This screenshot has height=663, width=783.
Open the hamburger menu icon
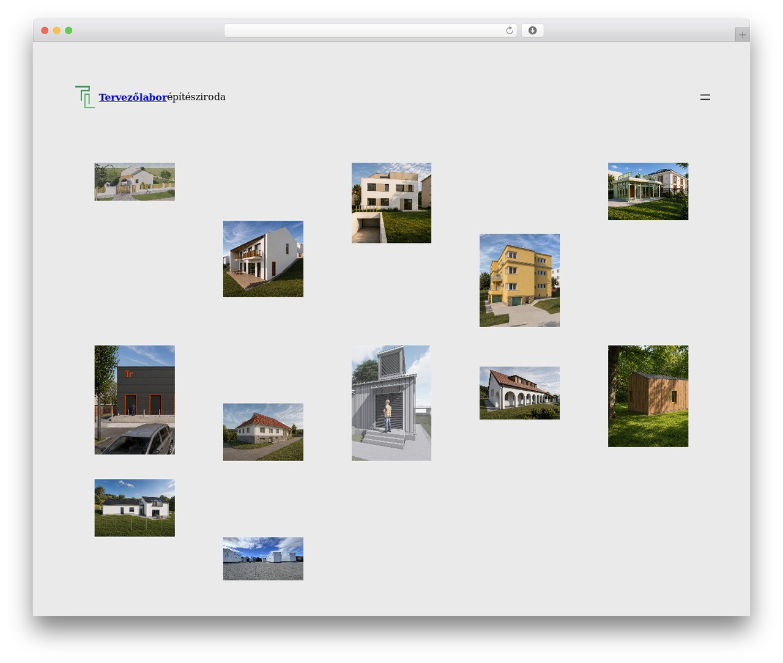(x=705, y=97)
